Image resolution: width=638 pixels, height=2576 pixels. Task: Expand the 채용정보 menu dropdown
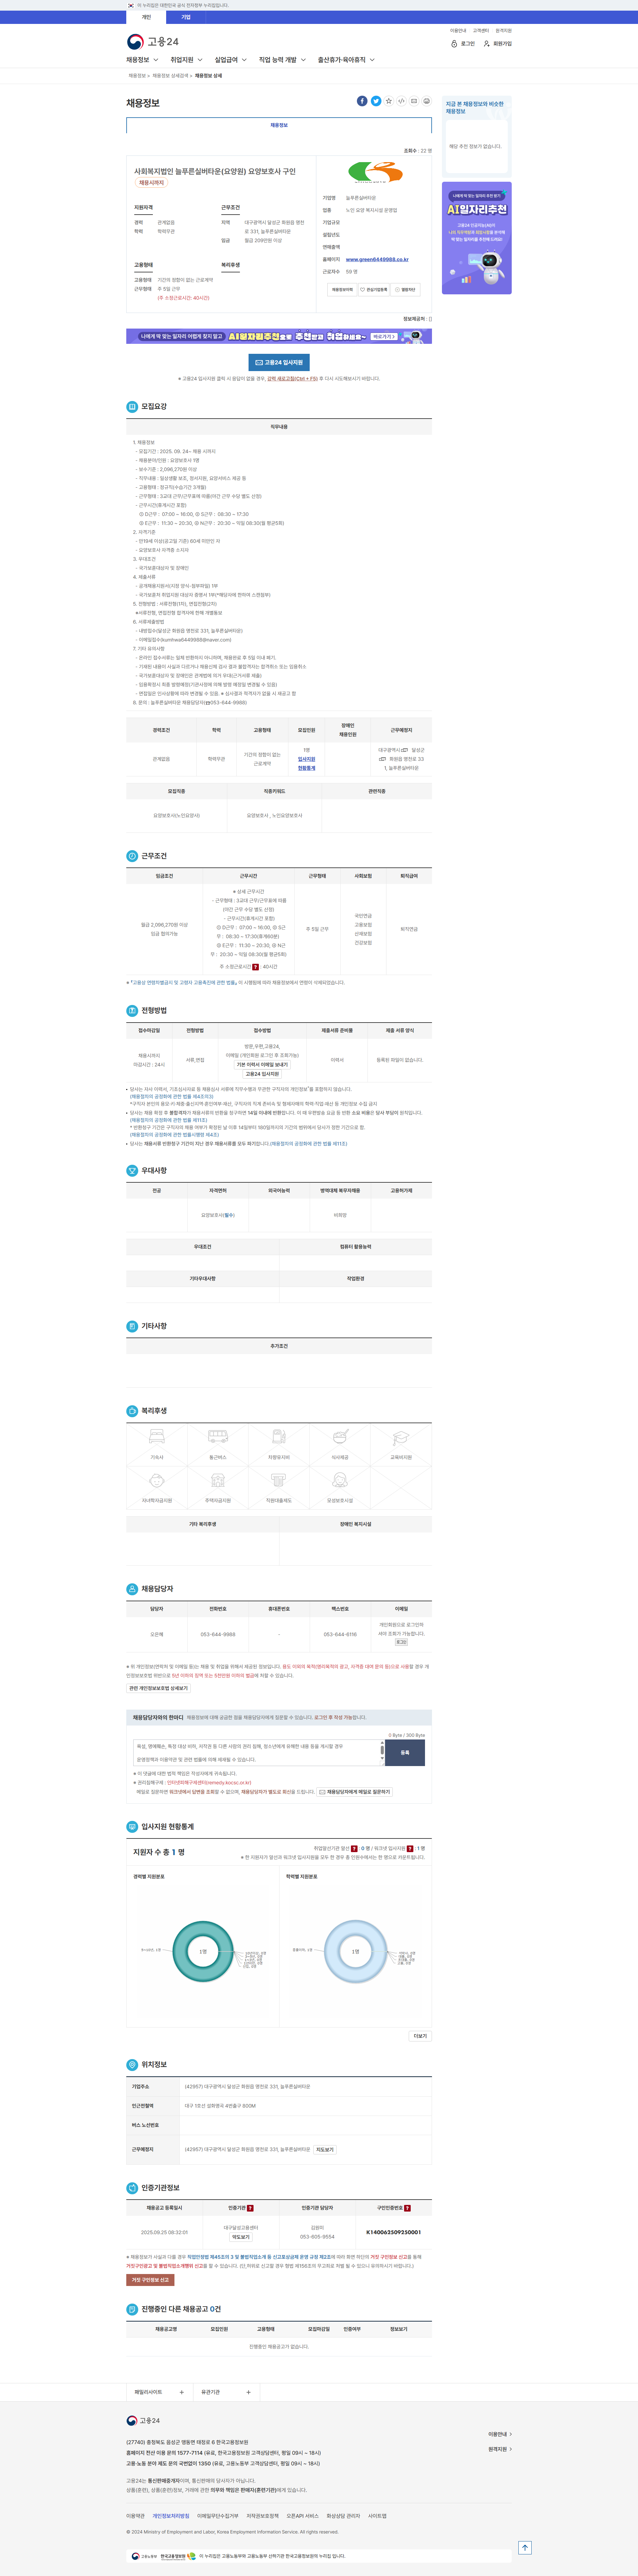(142, 60)
